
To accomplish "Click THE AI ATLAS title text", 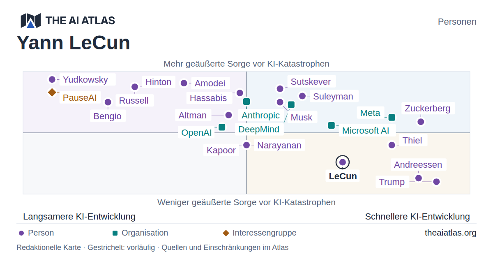I will tap(80, 21).
